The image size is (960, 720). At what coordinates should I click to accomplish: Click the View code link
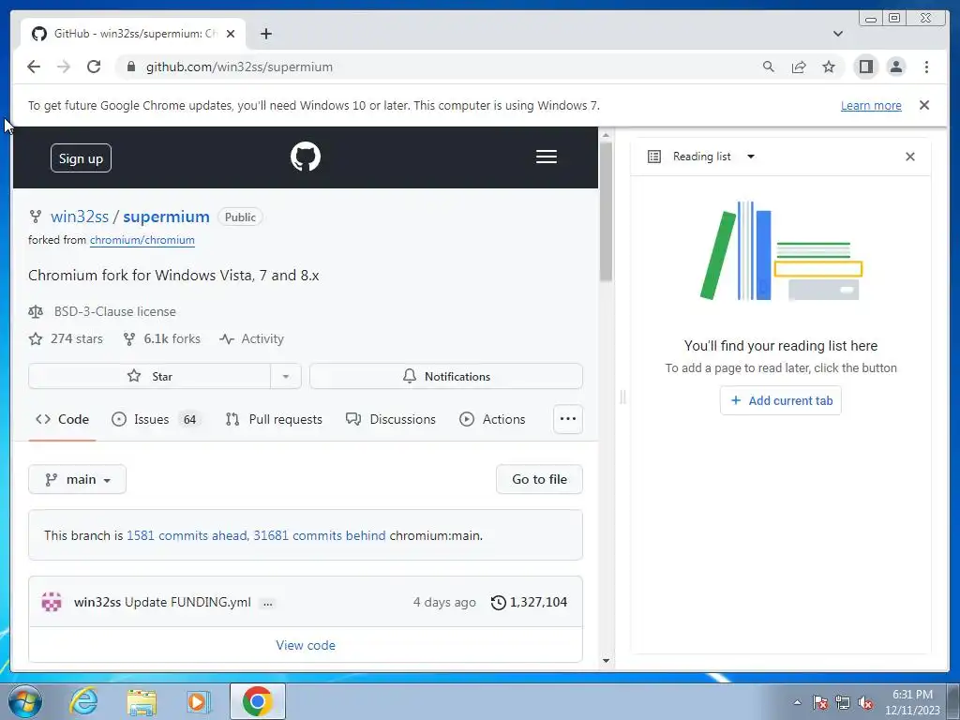pos(306,645)
